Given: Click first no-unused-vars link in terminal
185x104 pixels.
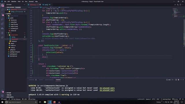Looking at the screenshot, I should click(x=107, y=88).
